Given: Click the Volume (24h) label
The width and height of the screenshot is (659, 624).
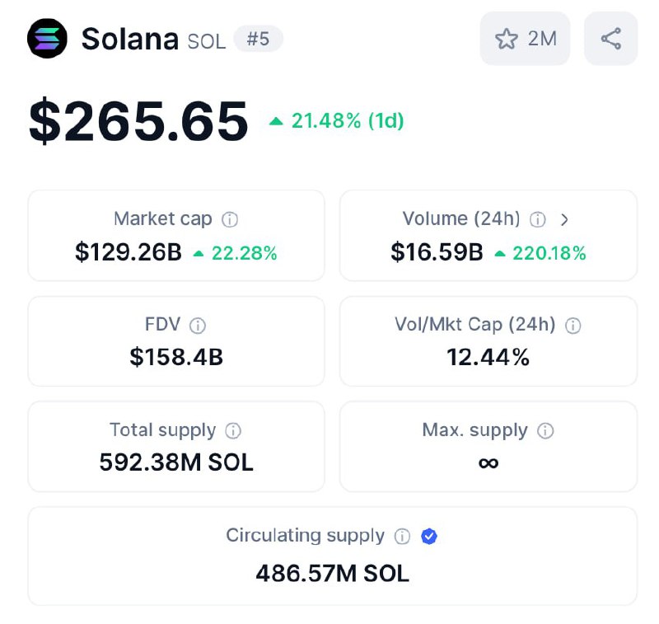Looking at the screenshot, I should click(x=461, y=218).
